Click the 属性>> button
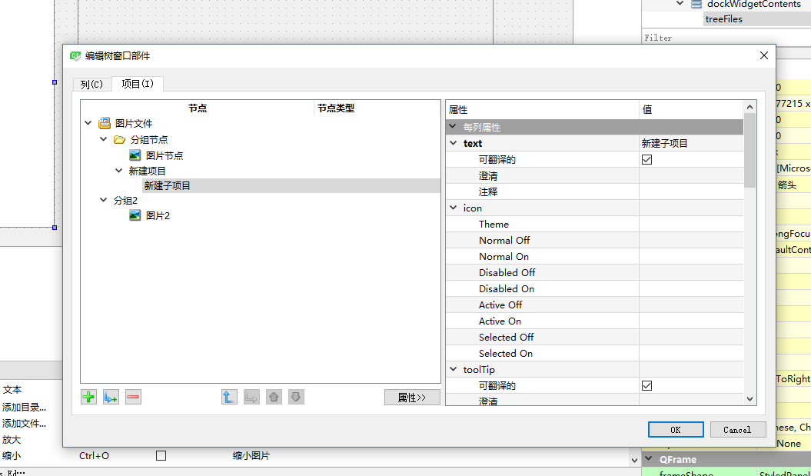The width and height of the screenshot is (811, 476). tap(412, 398)
